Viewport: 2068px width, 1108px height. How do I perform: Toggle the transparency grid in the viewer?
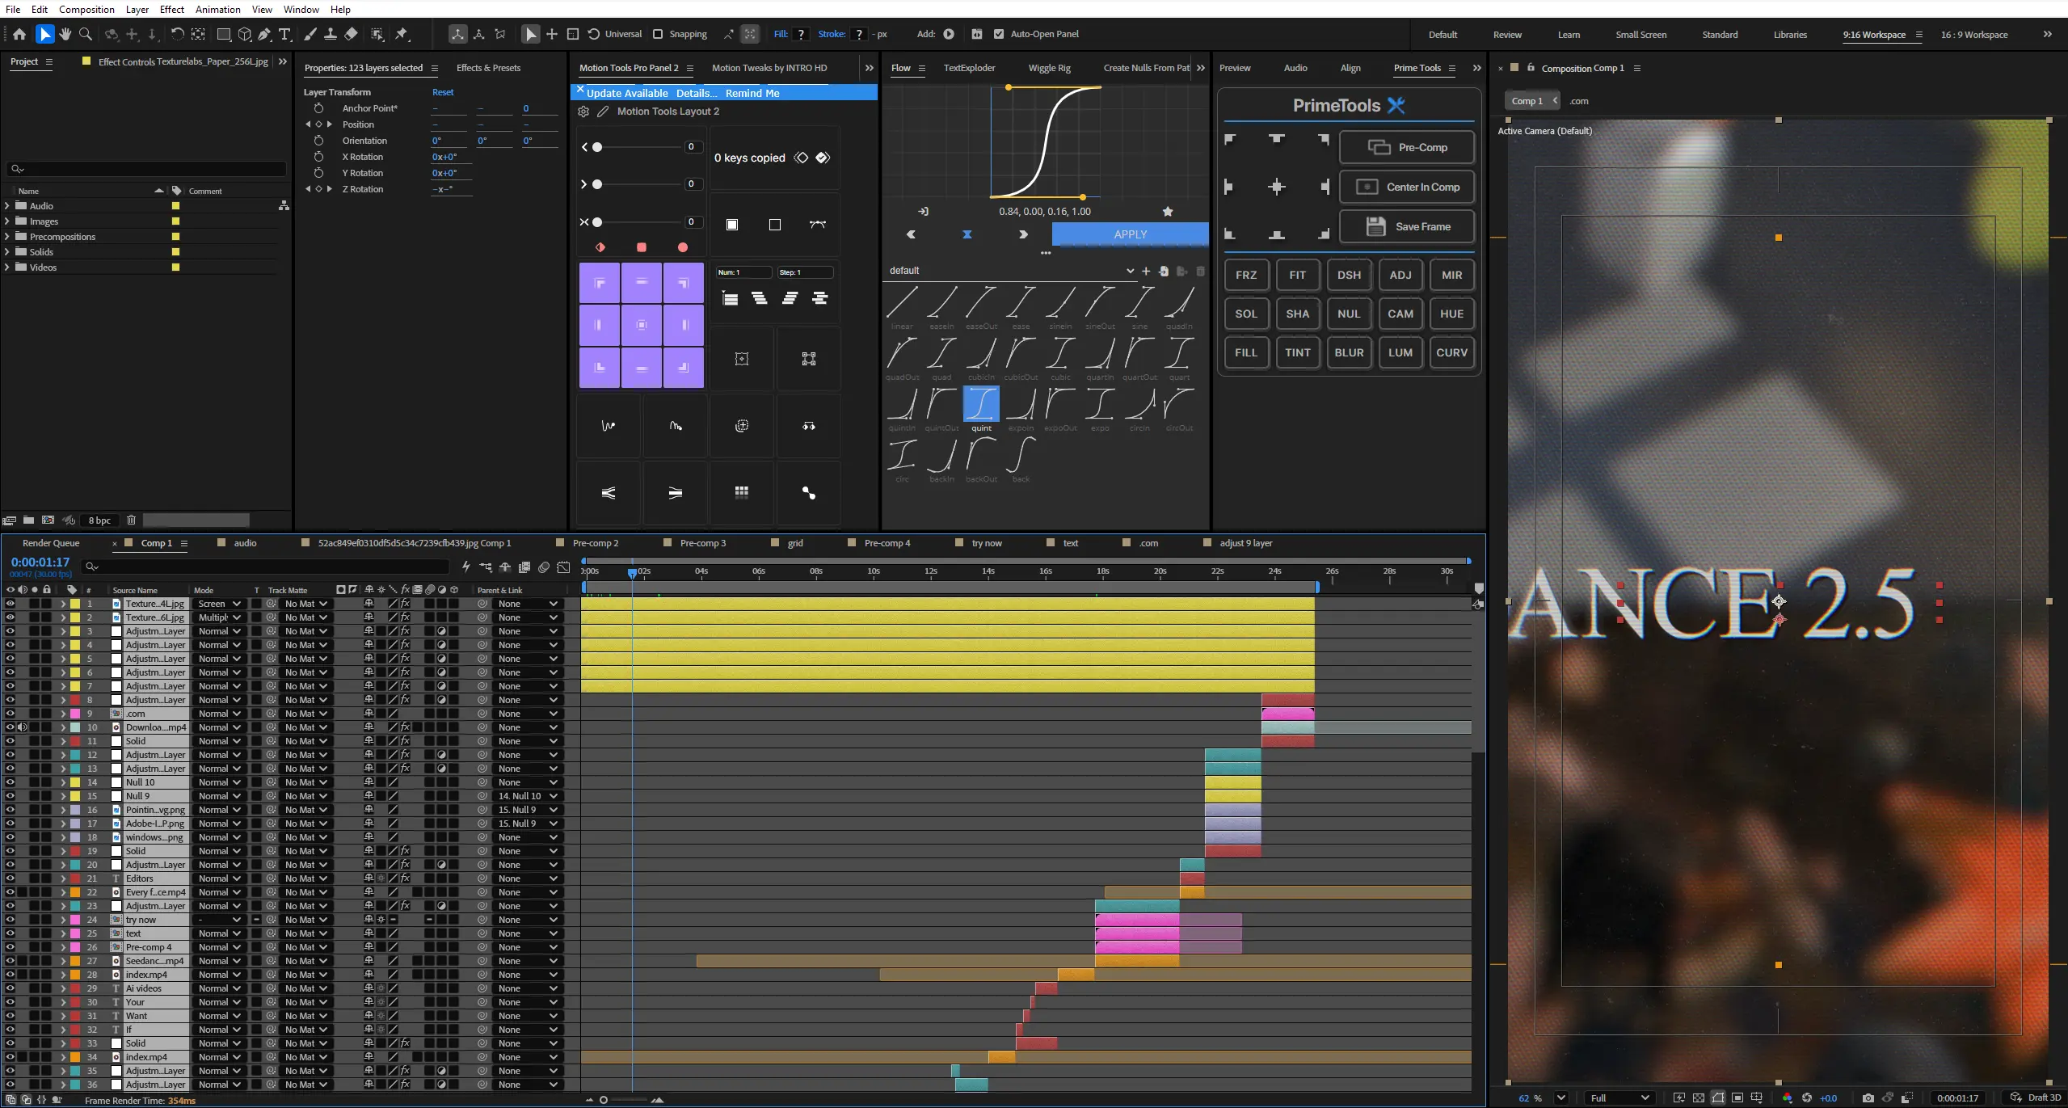1699,1098
